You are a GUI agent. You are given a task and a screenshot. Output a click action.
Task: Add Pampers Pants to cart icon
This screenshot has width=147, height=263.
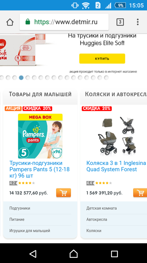point(63,193)
